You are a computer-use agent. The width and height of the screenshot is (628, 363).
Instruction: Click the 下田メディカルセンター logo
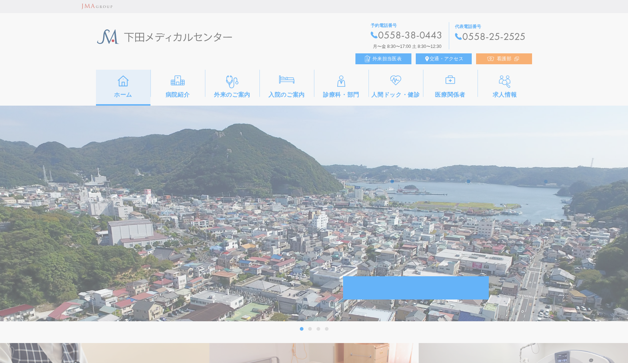pos(165,37)
